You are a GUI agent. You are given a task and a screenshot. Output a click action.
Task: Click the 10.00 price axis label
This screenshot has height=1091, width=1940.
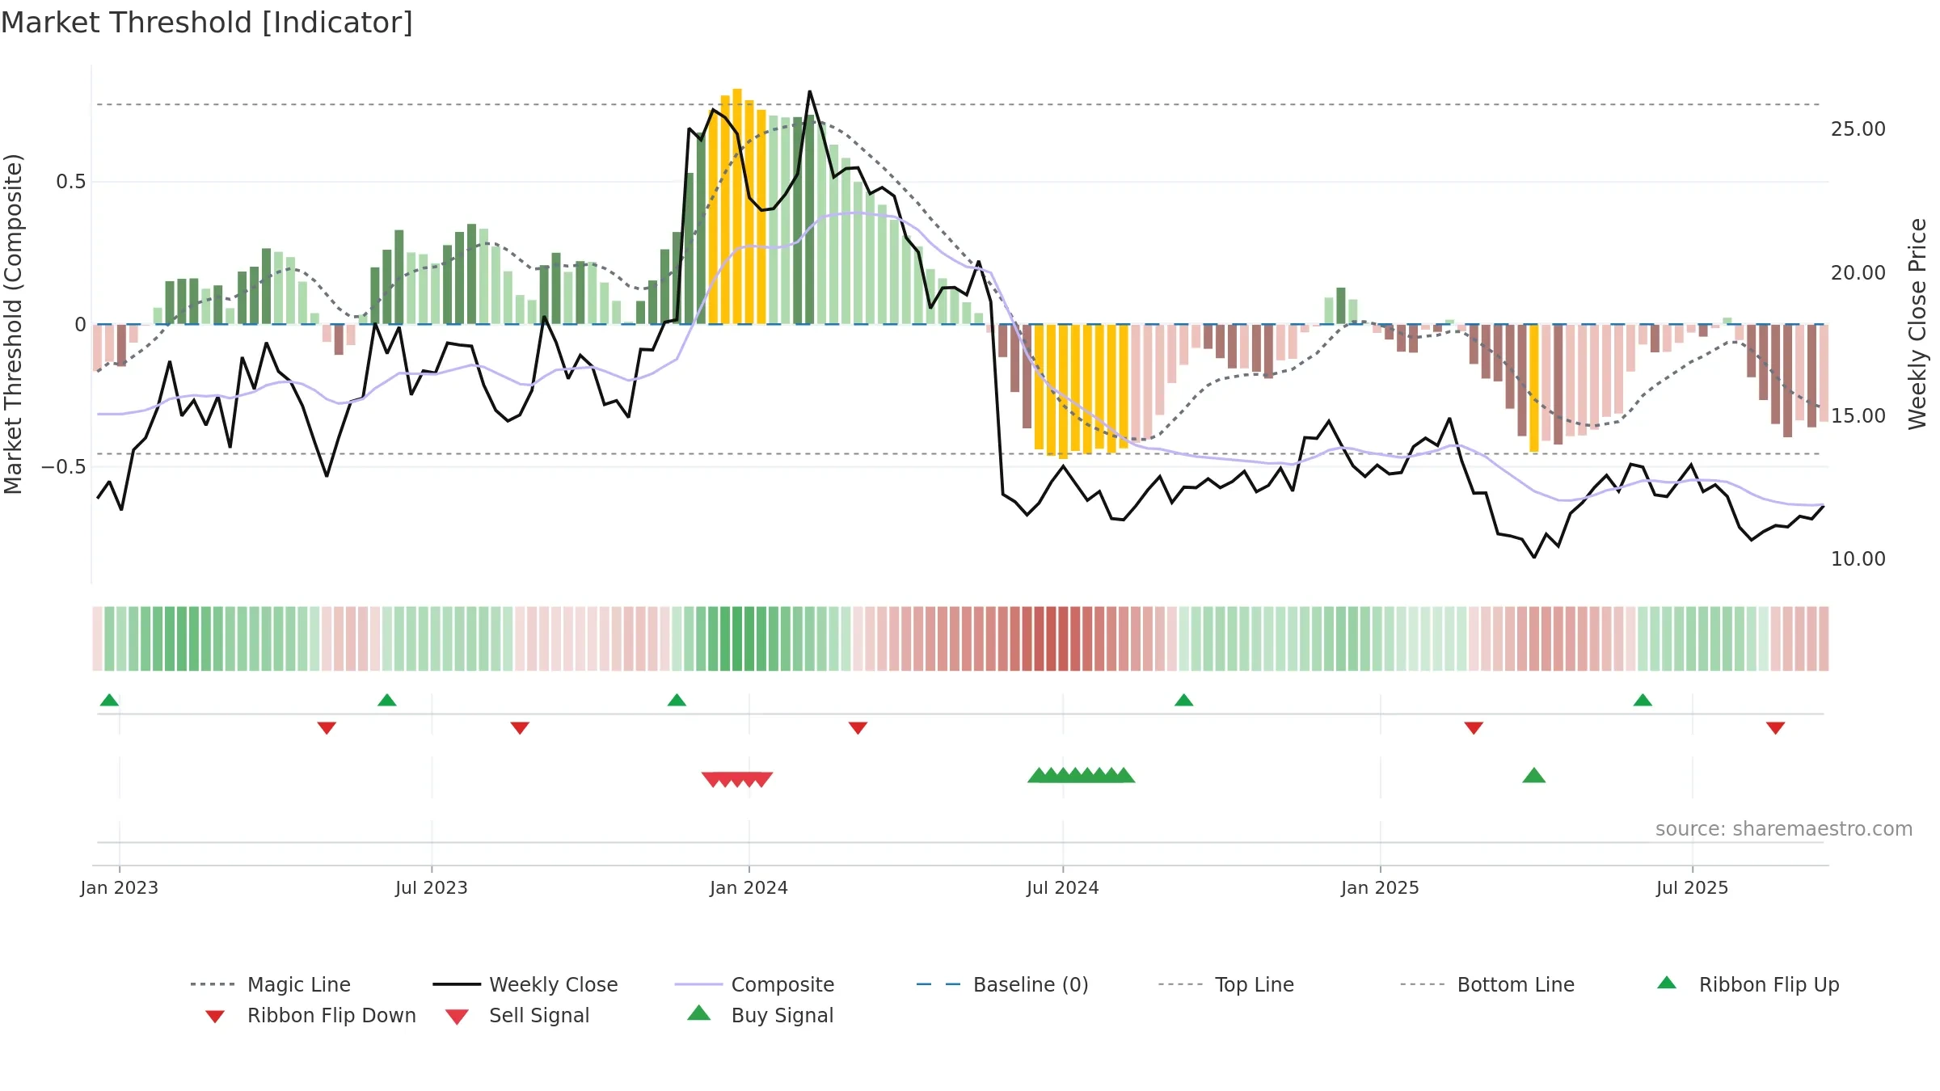(x=1858, y=559)
